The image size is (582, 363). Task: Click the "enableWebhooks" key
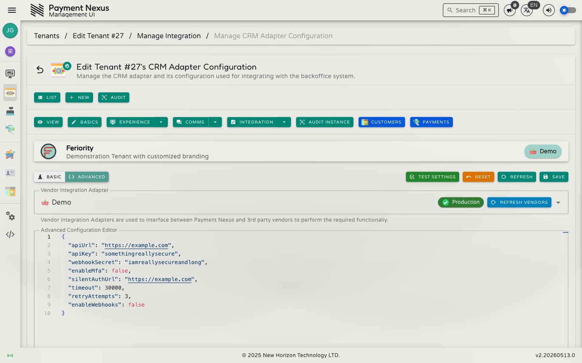click(x=95, y=305)
